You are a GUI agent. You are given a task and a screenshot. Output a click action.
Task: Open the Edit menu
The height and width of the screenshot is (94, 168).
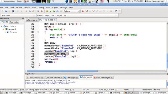point(6,8)
